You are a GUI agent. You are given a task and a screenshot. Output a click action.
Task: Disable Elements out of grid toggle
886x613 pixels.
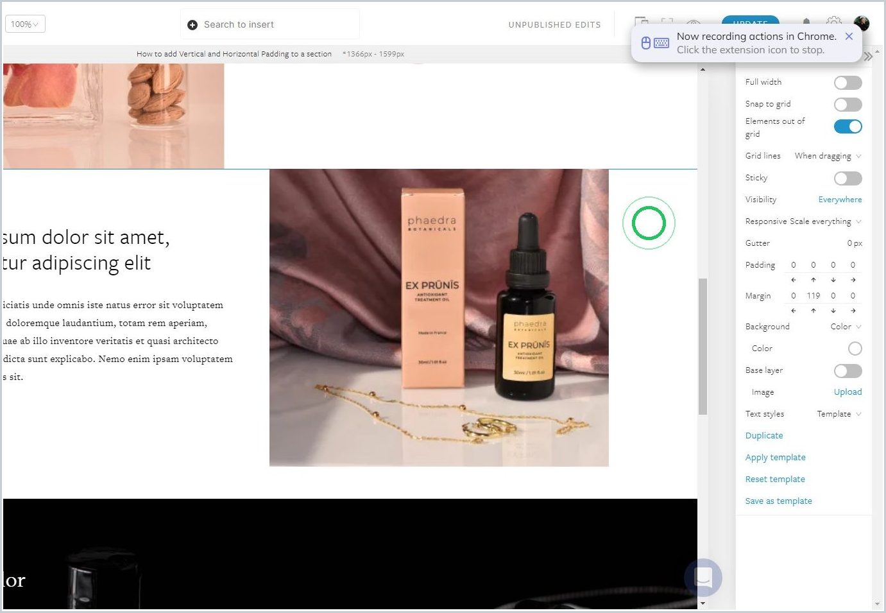848,126
